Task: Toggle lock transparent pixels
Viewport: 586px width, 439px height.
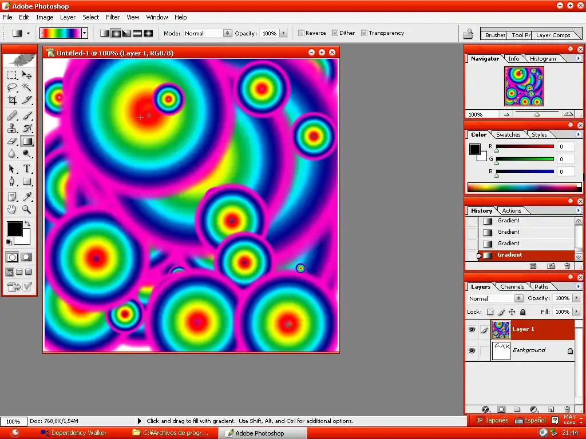Action: tap(490, 312)
